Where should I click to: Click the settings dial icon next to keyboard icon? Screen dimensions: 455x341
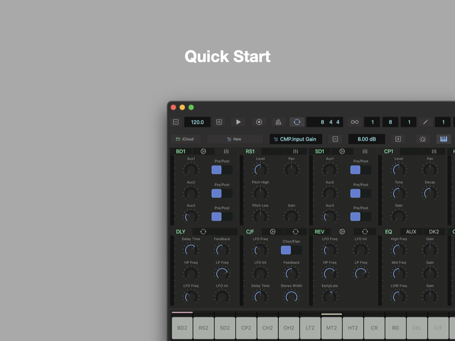(x=423, y=139)
